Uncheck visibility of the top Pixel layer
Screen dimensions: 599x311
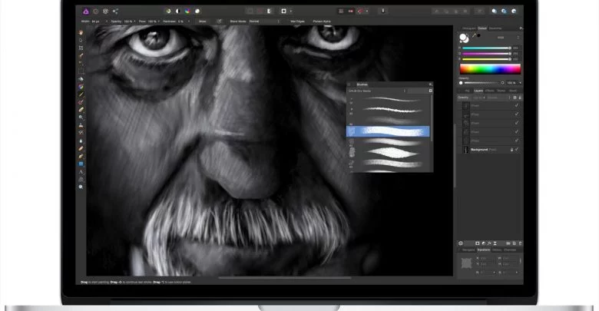tap(517, 104)
